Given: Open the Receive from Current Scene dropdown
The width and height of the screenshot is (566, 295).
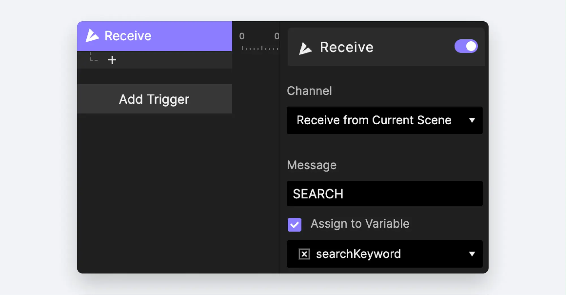Looking at the screenshot, I should coord(384,120).
